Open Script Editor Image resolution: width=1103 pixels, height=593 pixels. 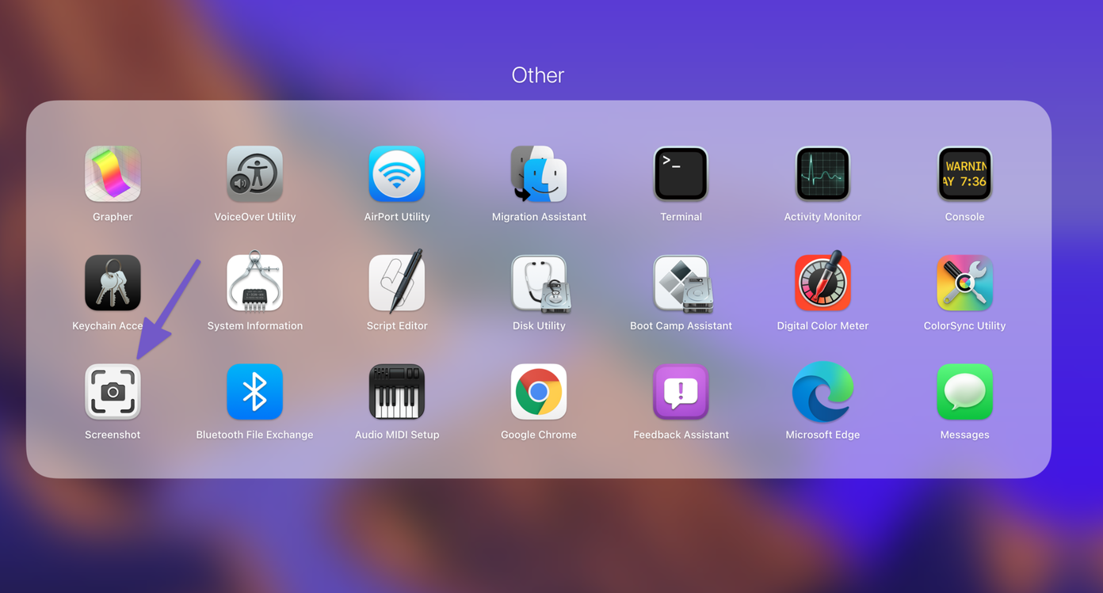pyautogui.click(x=397, y=281)
